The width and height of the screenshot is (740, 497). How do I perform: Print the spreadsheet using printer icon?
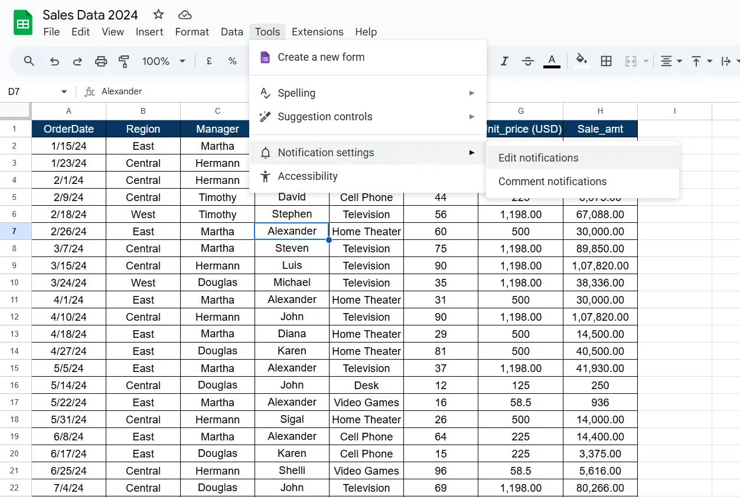pos(101,61)
